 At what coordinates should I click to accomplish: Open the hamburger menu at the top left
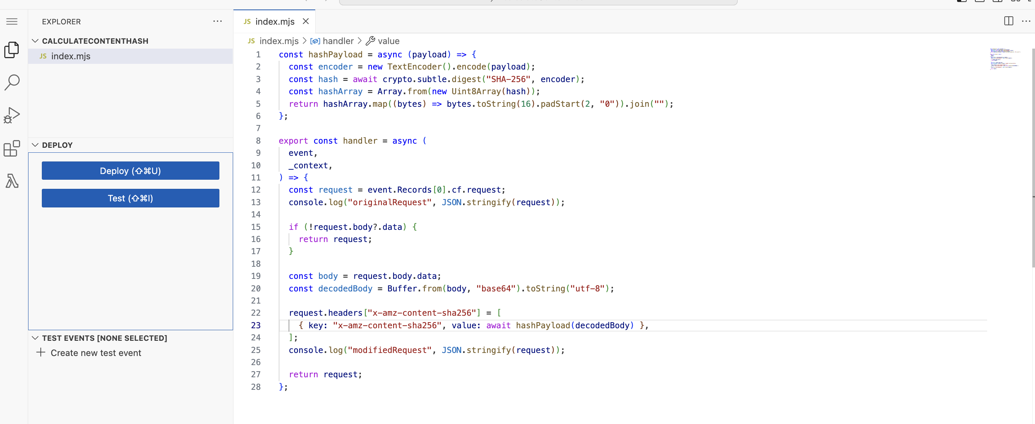[x=12, y=21]
